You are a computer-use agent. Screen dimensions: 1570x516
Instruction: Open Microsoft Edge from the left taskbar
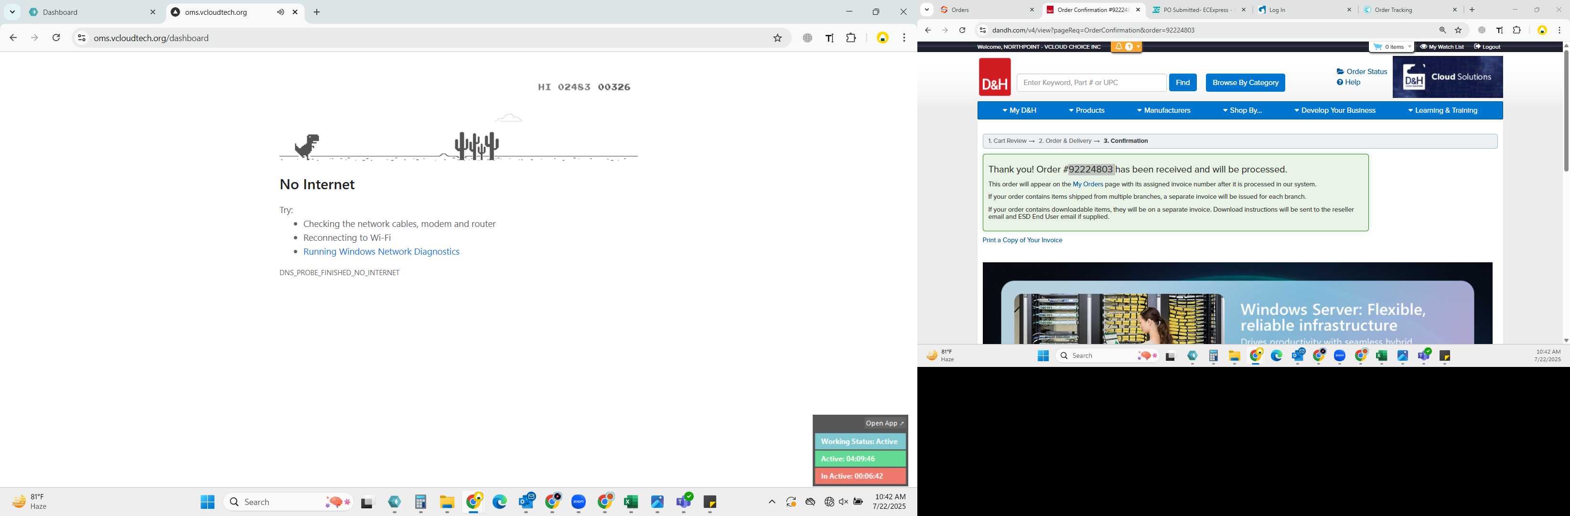tap(500, 502)
